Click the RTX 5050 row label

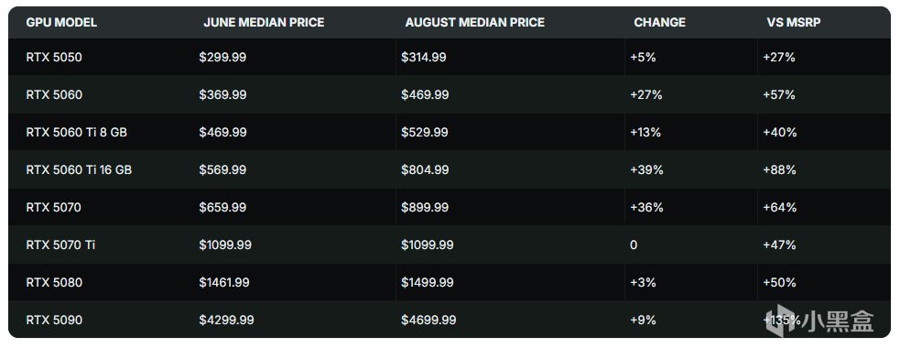(54, 58)
